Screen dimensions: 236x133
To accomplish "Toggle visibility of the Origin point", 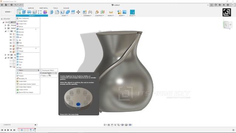I will coord(11,34).
